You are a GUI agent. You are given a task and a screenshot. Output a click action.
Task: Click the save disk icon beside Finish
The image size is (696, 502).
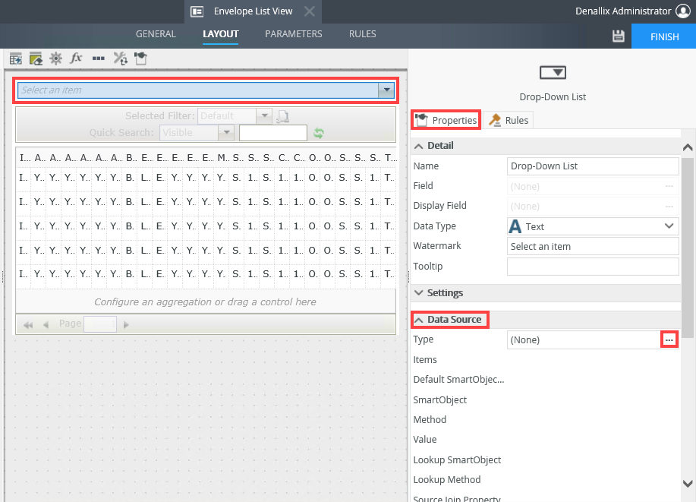(x=618, y=36)
